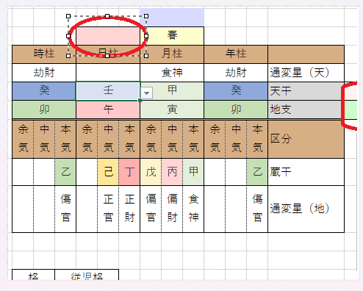Click the yellow 己 cell
The height and width of the screenshot is (291, 363).
tap(108, 172)
